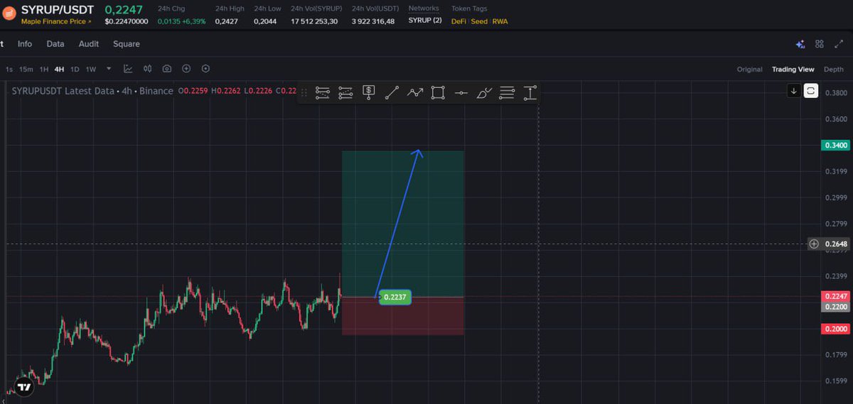Select the brush drawing tool
Viewport: 853px width, 404px height.
tap(484, 92)
